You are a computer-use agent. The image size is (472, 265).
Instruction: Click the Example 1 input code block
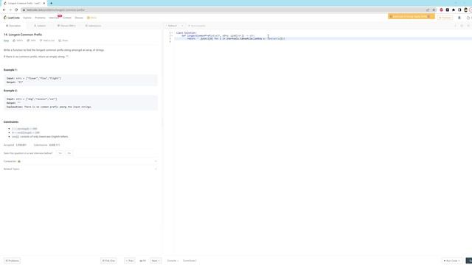[80, 80]
